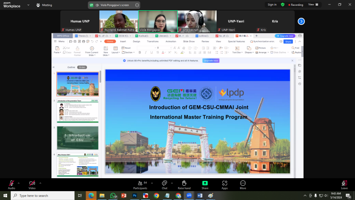Open the Apps panel in Zoom

point(225,185)
